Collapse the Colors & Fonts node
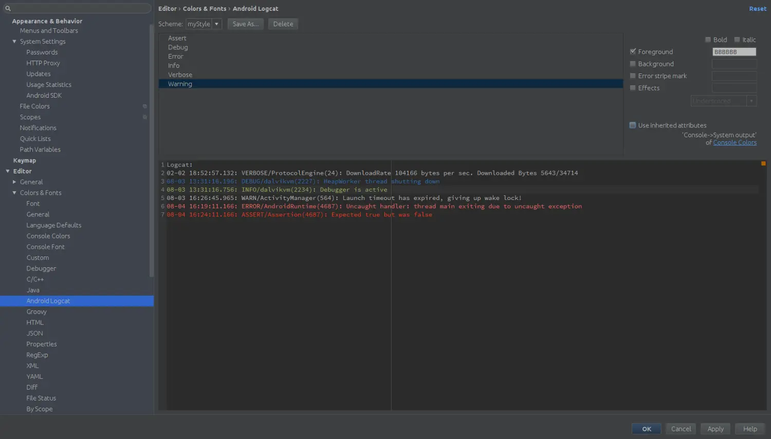This screenshot has height=439, width=771. [x=14, y=193]
